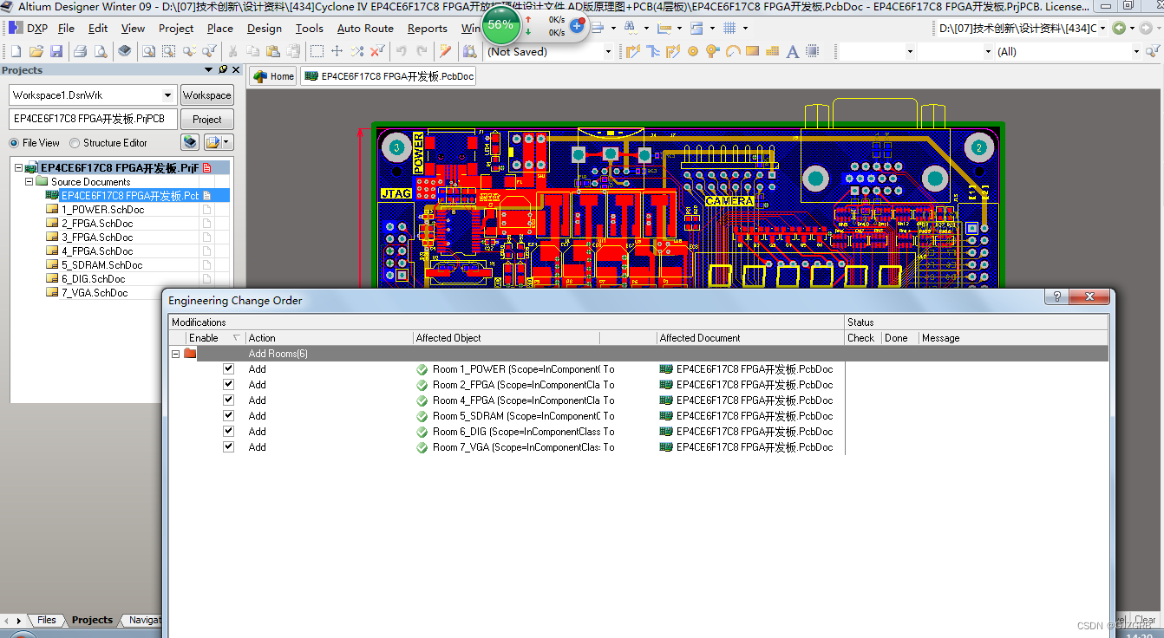Select the Place String text tool
Viewport: 1164px width, 638px height.
coord(794,51)
